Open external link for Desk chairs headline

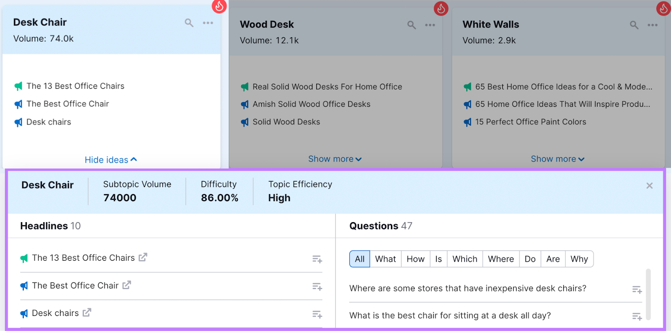pos(87,313)
